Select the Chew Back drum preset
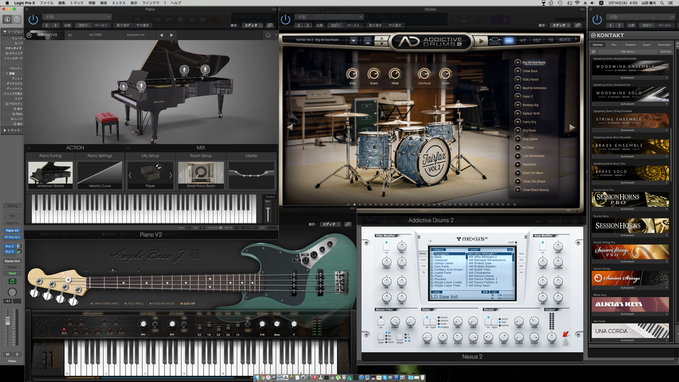 [x=530, y=71]
